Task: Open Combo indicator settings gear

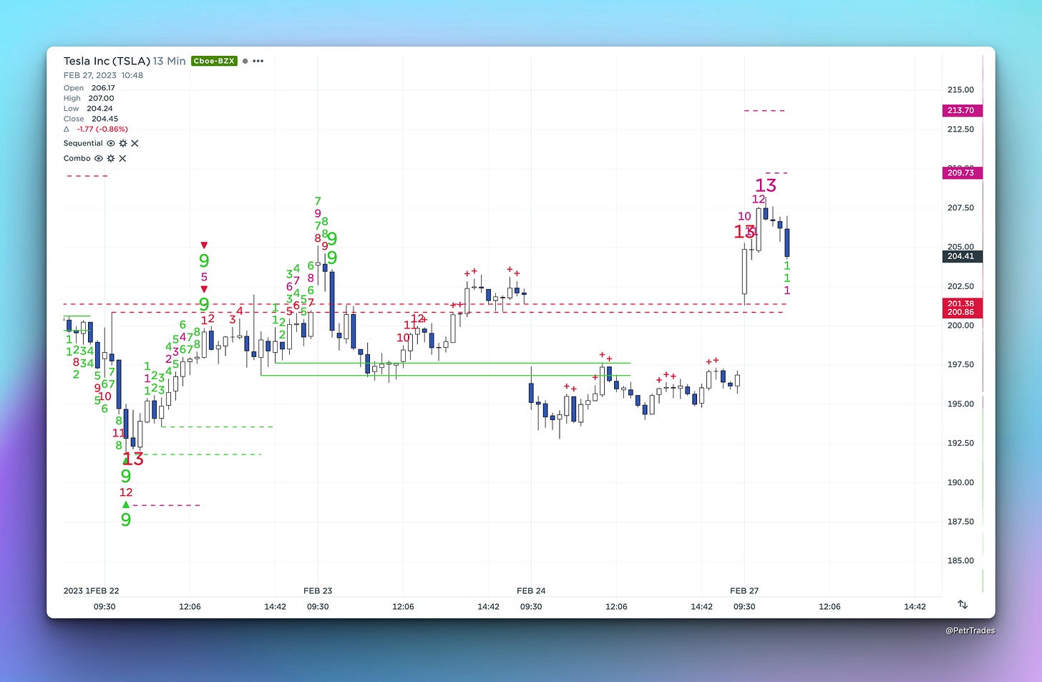Action: pos(111,158)
